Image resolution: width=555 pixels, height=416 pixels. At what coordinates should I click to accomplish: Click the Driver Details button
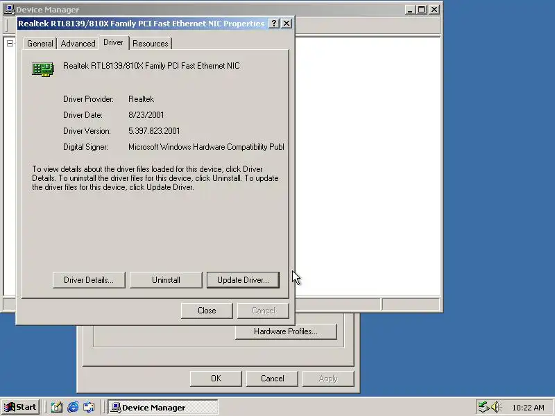(x=89, y=280)
